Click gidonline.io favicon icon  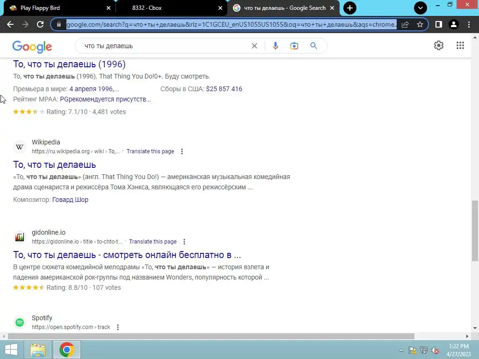tap(20, 237)
